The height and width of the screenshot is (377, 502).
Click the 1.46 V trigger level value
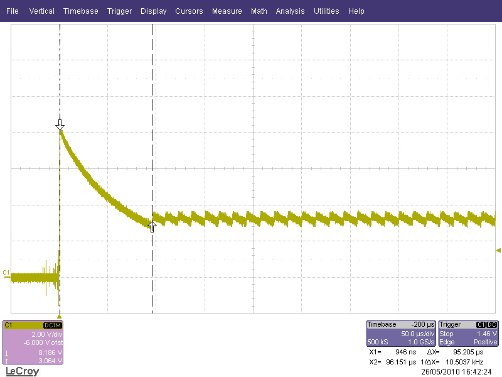487,334
